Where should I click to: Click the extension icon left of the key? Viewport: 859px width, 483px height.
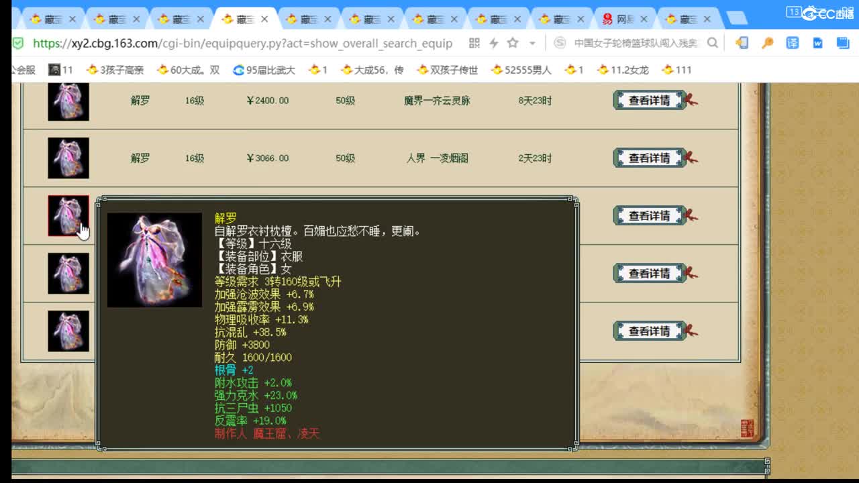click(x=742, y=43)
